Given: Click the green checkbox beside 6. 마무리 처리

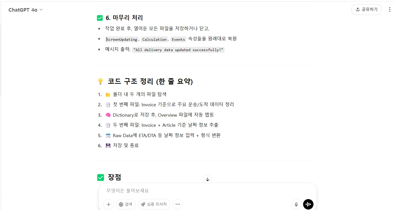Looking at the screenshot, I should [100, 18].
